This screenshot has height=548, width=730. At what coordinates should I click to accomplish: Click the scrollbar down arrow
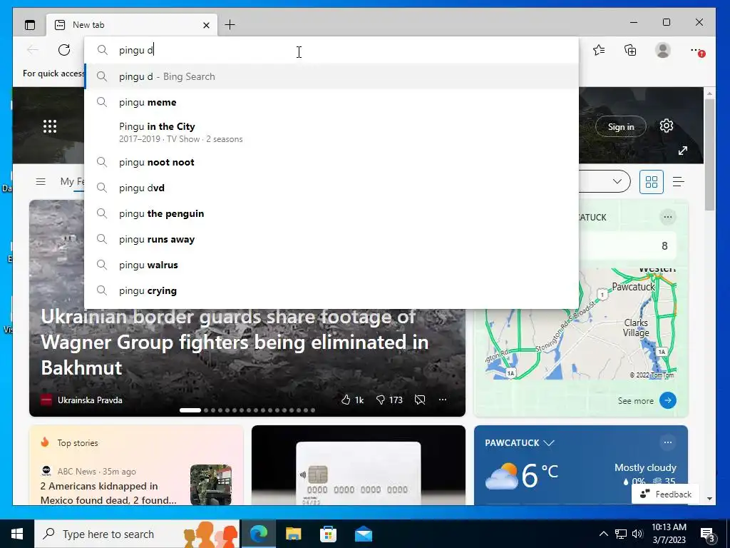[709, 499]
